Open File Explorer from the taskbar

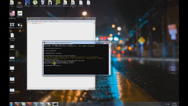click(x=24, y=104)
